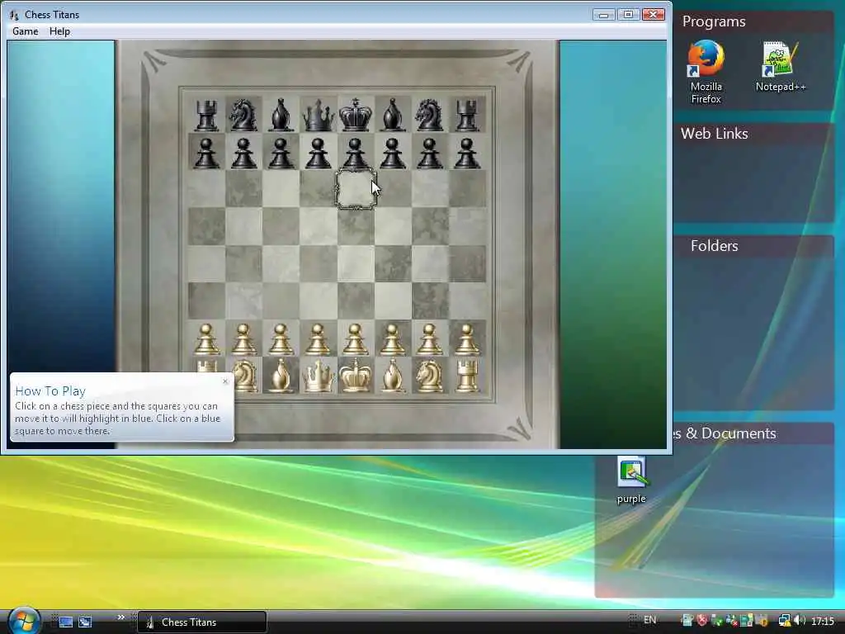This screenshot has height=634, width=845.
Task: Pick the white pawn on d2
Action: click(x=318, y=339)
